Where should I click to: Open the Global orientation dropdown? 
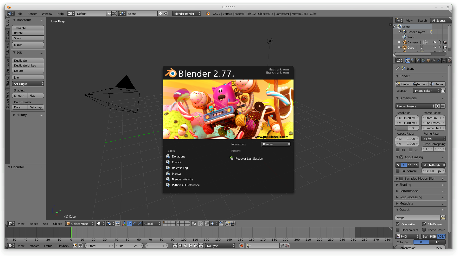[x=151, y=224]
